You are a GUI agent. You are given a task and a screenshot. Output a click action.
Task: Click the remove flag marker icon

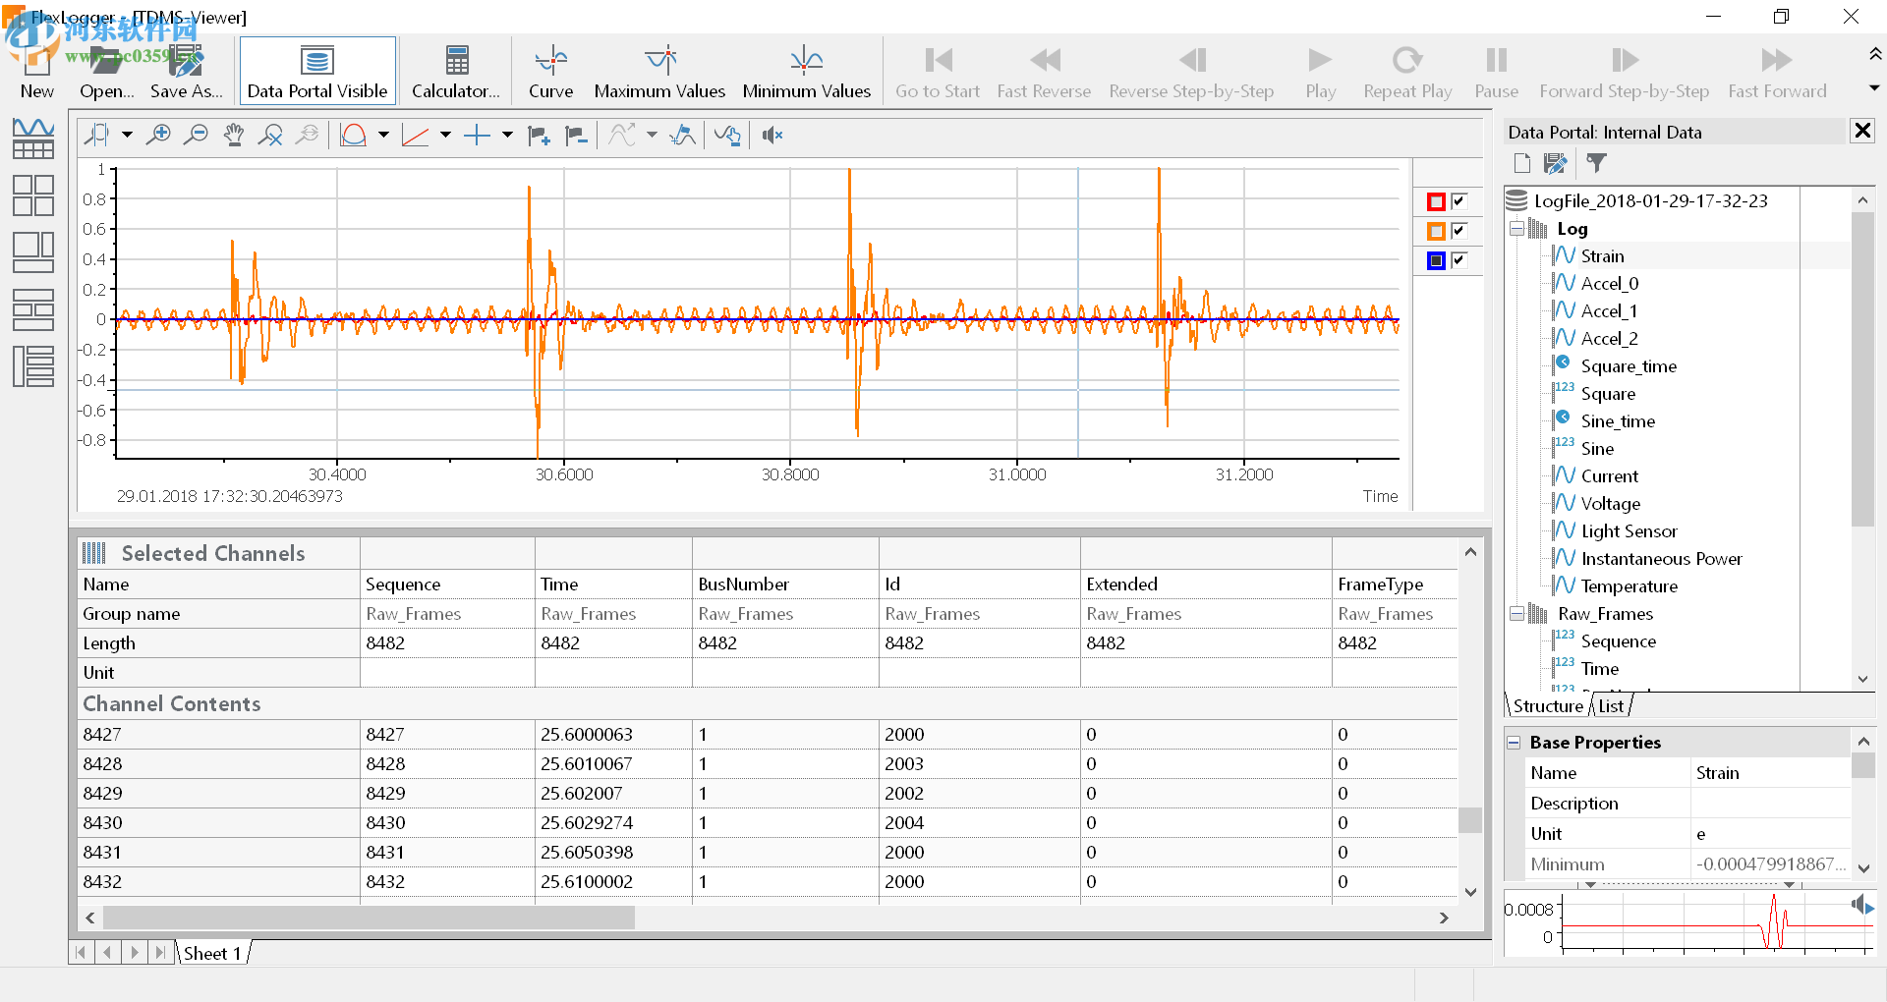576,136
